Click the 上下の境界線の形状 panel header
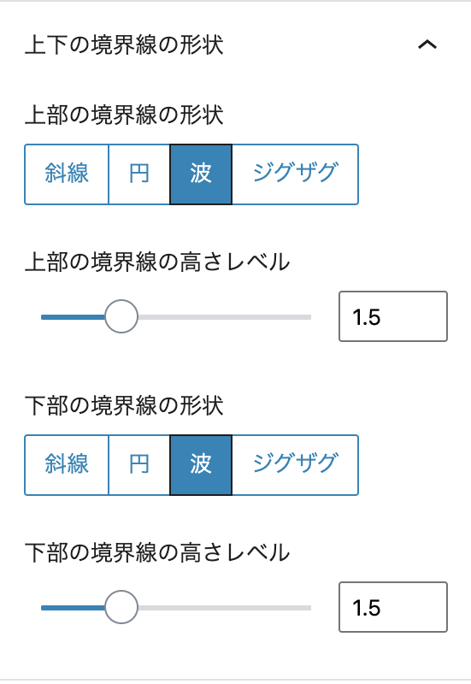The image size is (471, 684). click(x=236, y=44)
